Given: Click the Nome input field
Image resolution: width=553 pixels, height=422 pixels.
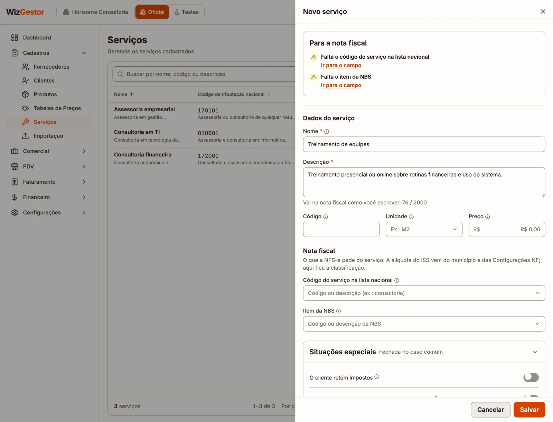Looking at the screenshot, I should (424, 144).
